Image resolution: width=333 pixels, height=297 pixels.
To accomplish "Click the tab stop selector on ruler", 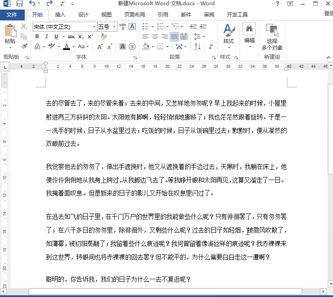I will (x=5, y=67).
